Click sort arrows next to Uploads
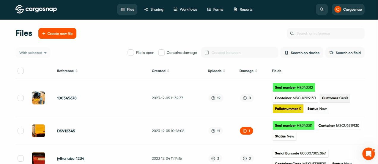378x164 pixels. point(224,71)
